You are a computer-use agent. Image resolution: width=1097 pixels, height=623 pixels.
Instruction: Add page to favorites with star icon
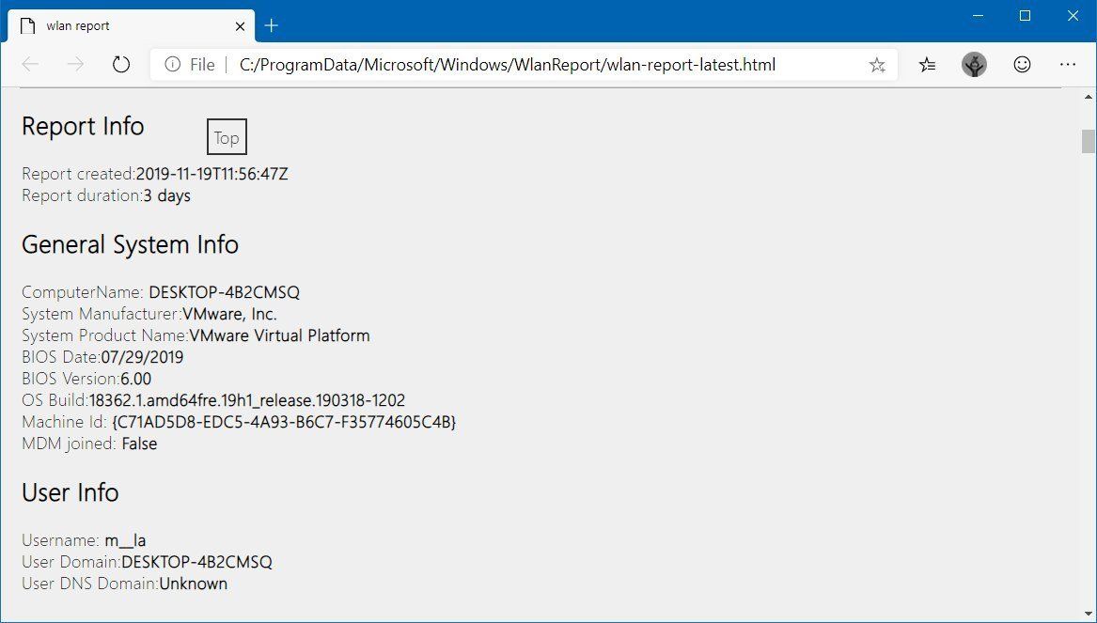pyautogui.click(x=877, y=64)
